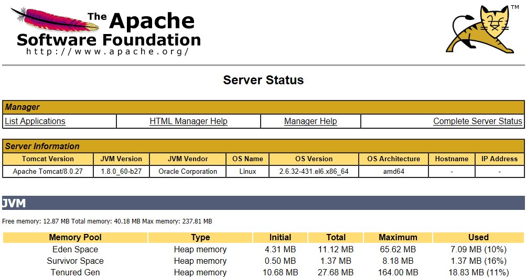Image resolution: width=526 pixels, height=279 pixels.
Task: Click the JVM section banner
Action: (263, 203)
